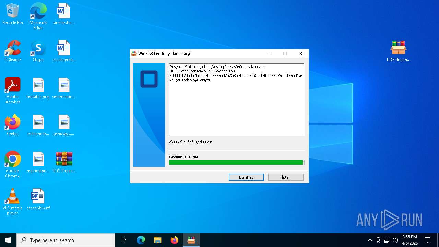Launch the Adobe Acrobat shortcut
This screenshot has height=247, width=439.
coord(13,91)
